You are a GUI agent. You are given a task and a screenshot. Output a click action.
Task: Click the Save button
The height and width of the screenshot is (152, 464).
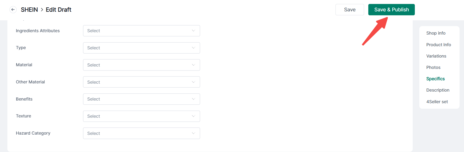click(x=350, y=10)
